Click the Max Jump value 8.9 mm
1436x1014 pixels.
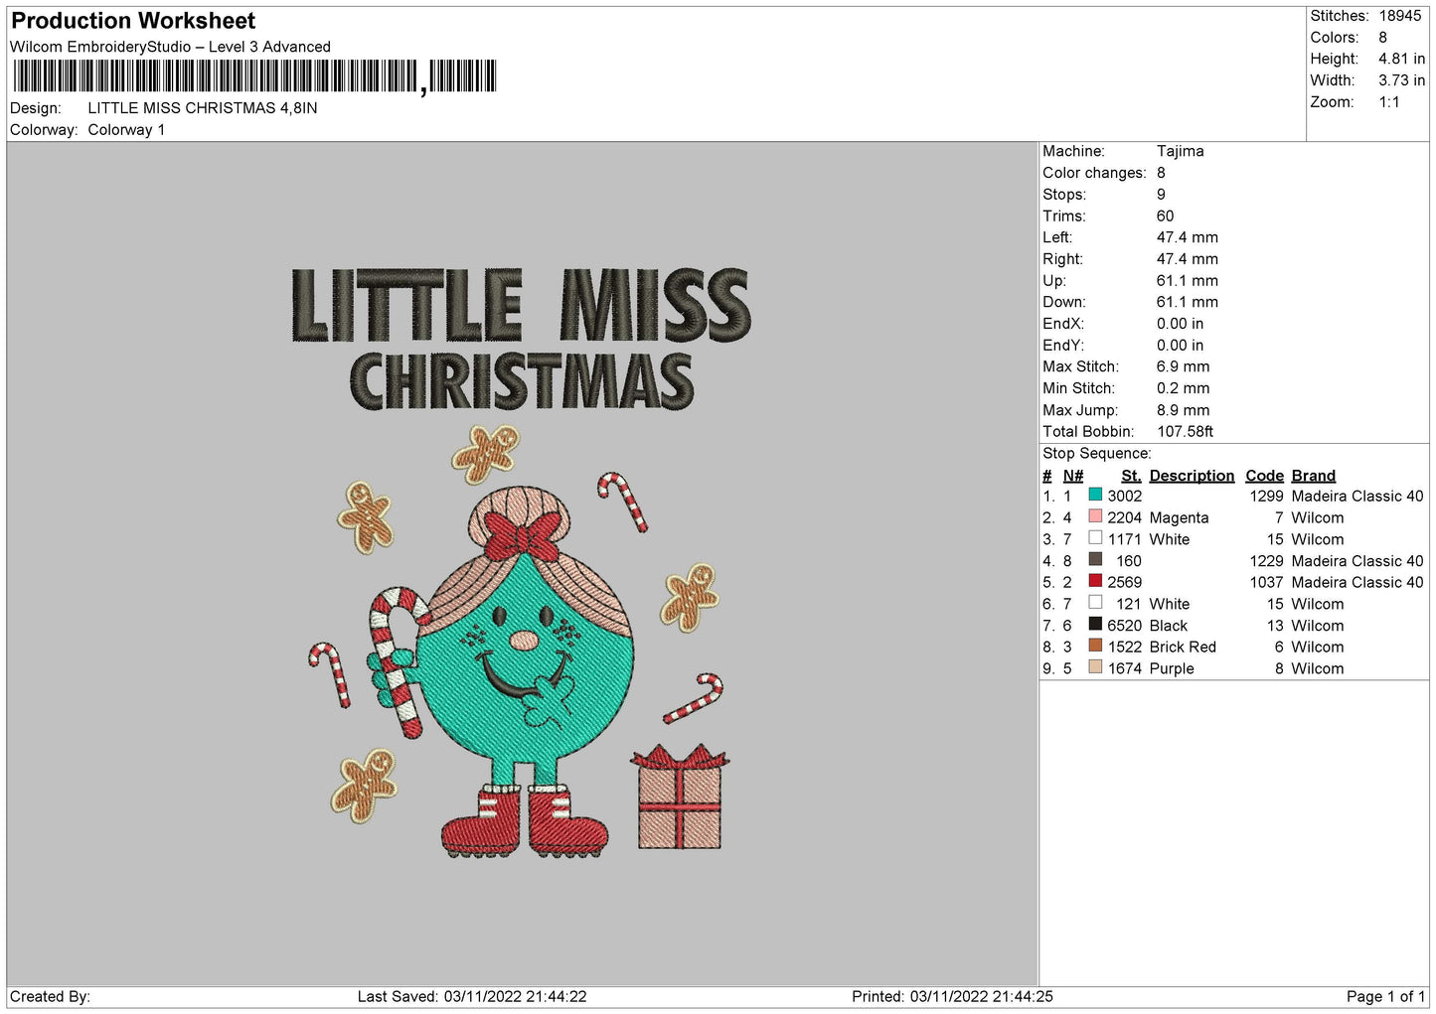1183,410
